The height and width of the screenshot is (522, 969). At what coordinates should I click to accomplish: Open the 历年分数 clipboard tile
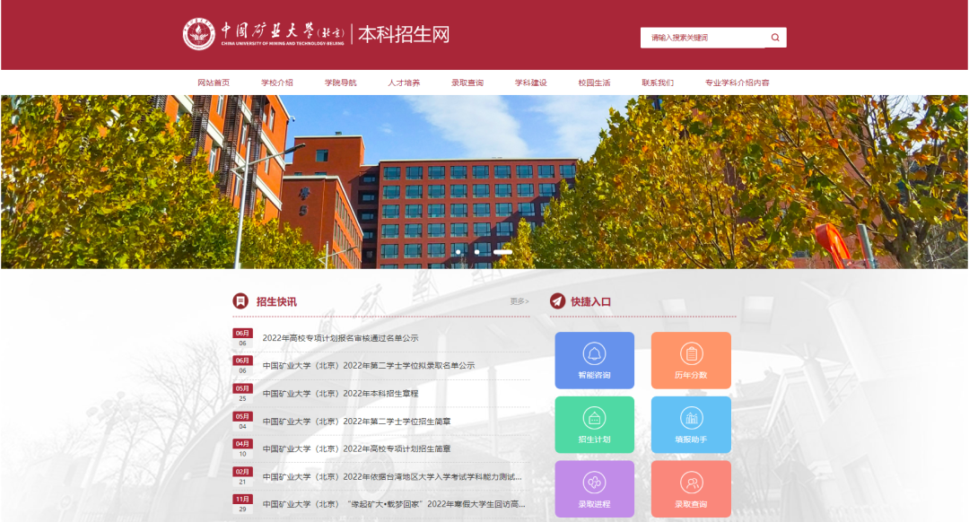[x=691, y=361]
